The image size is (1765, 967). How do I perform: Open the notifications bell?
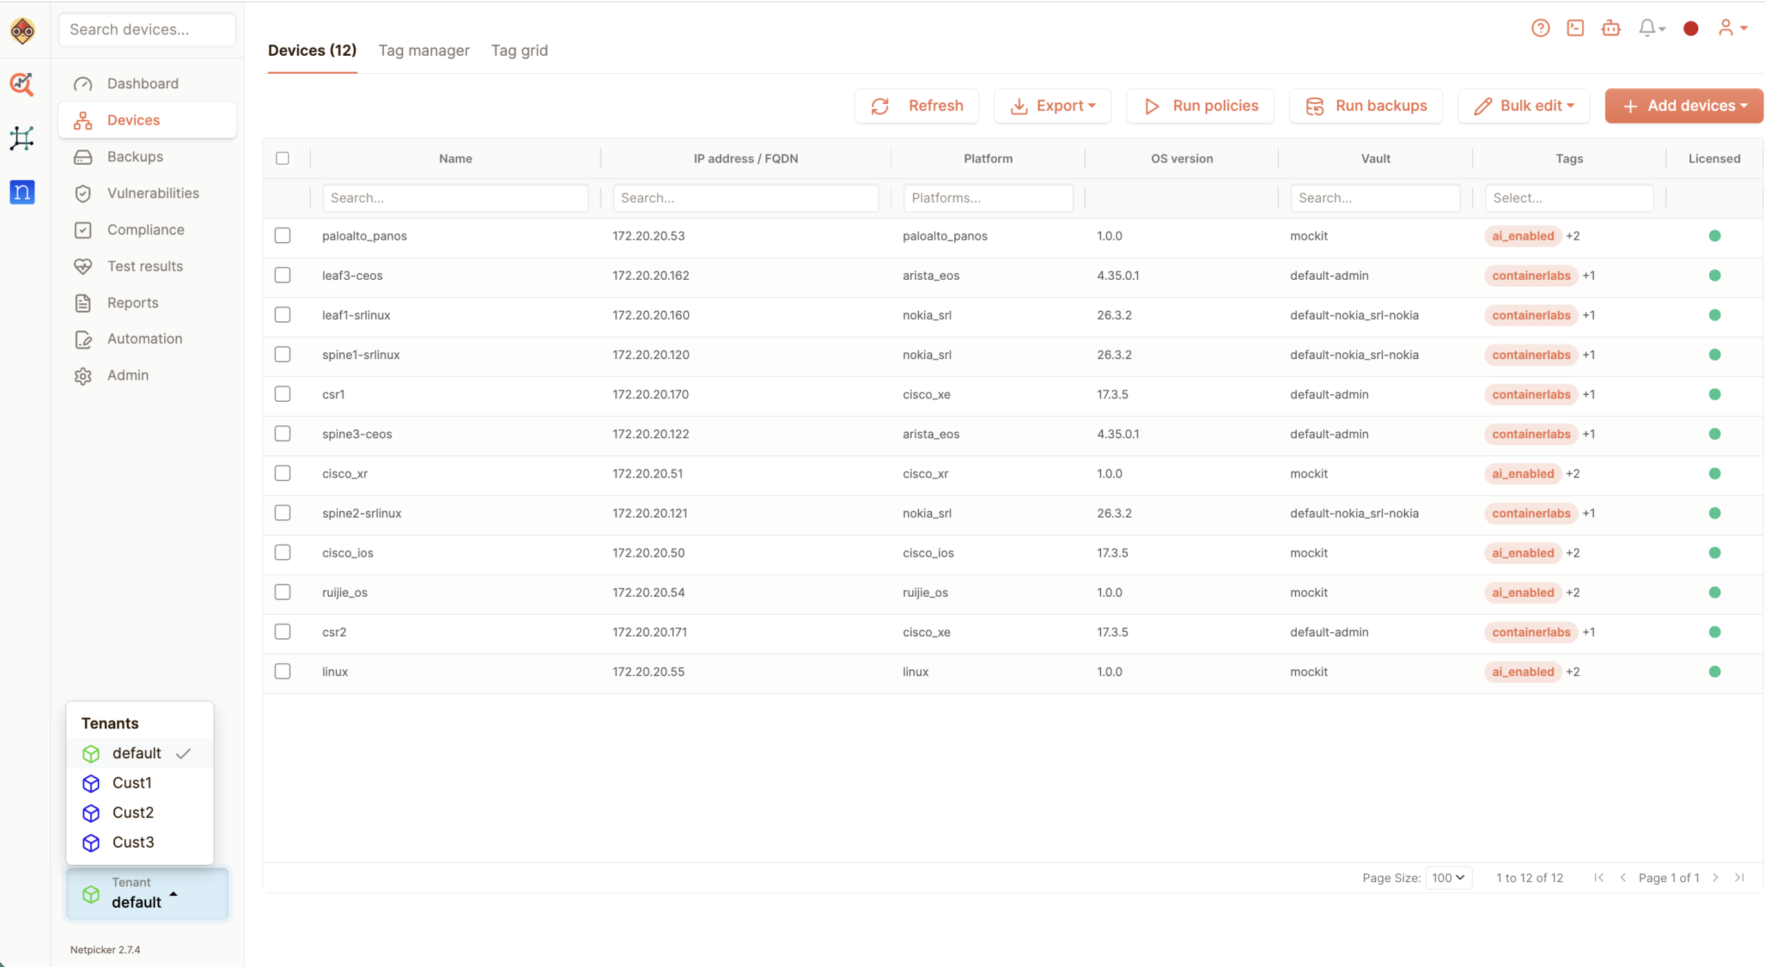(x=1651, y=28)
